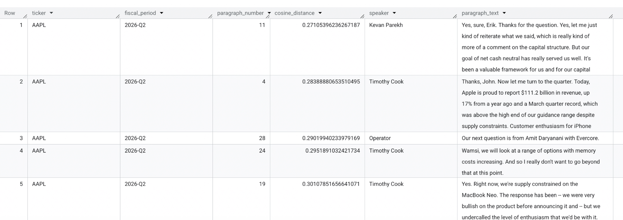Click the speaker cell Kevan Parekh

click(x=386, y=25)
